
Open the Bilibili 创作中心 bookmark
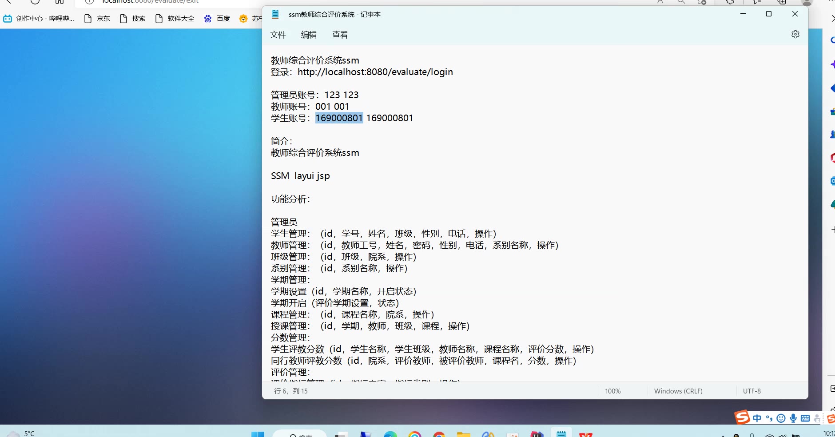[x=39, y=19]
